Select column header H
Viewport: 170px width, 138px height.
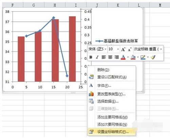click(x=55, y=5)
